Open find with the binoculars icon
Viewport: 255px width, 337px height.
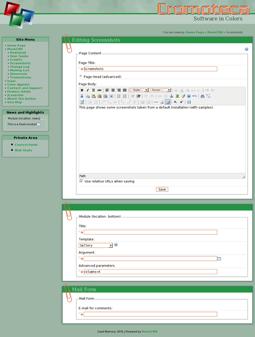[202, 96]
